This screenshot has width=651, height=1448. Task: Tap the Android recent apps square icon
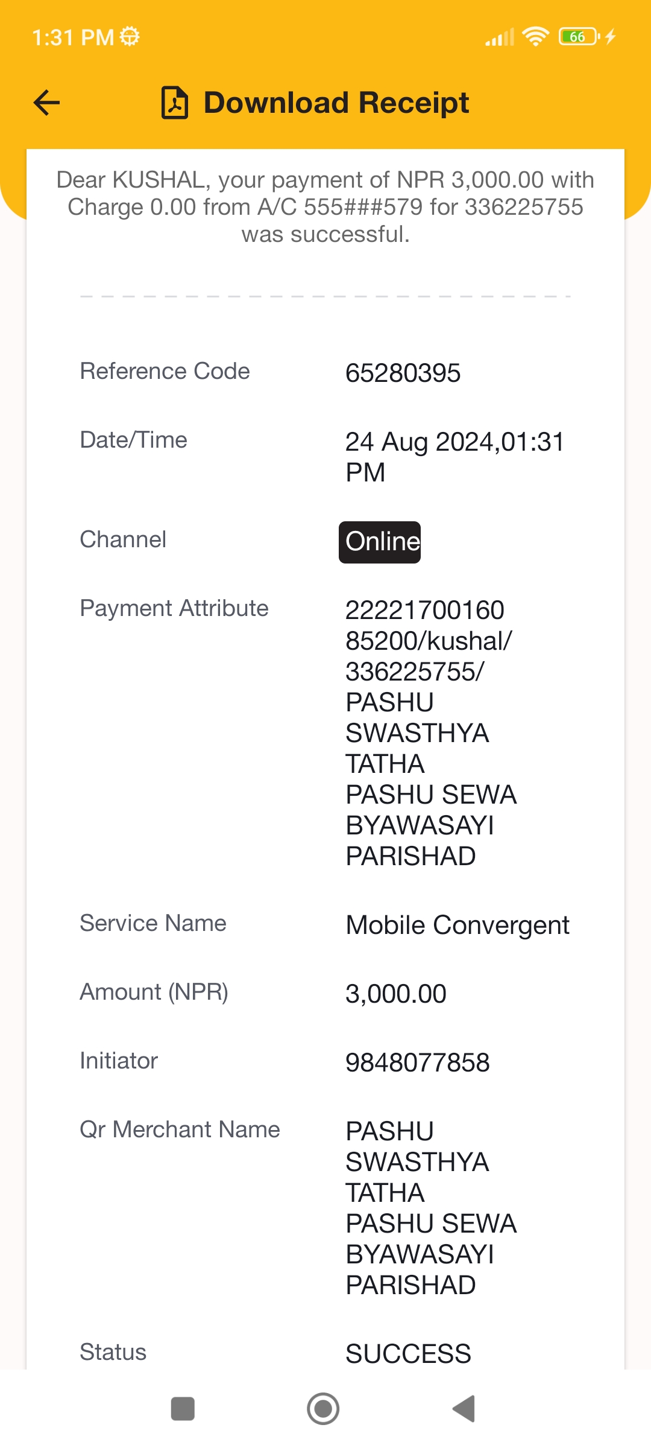(183, 1409)
